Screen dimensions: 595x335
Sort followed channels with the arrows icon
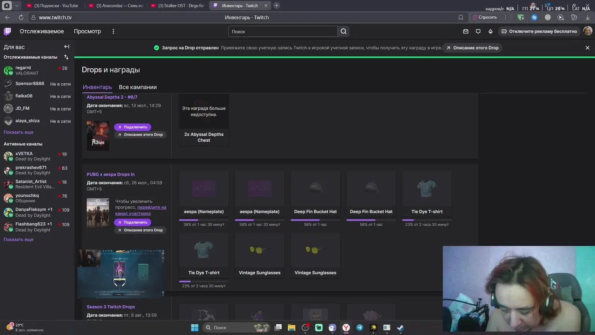coord(66,57)
